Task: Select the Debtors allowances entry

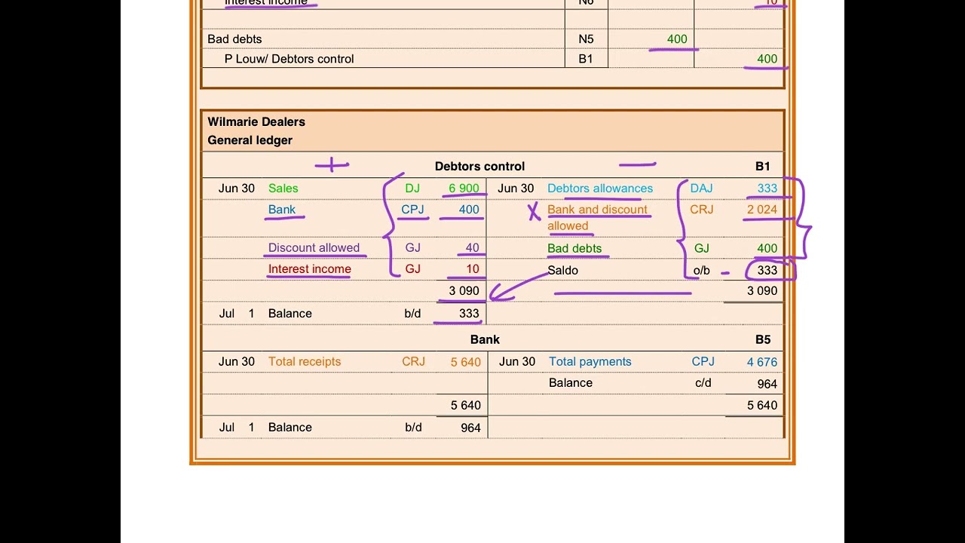Action: [x=600, y=189]
